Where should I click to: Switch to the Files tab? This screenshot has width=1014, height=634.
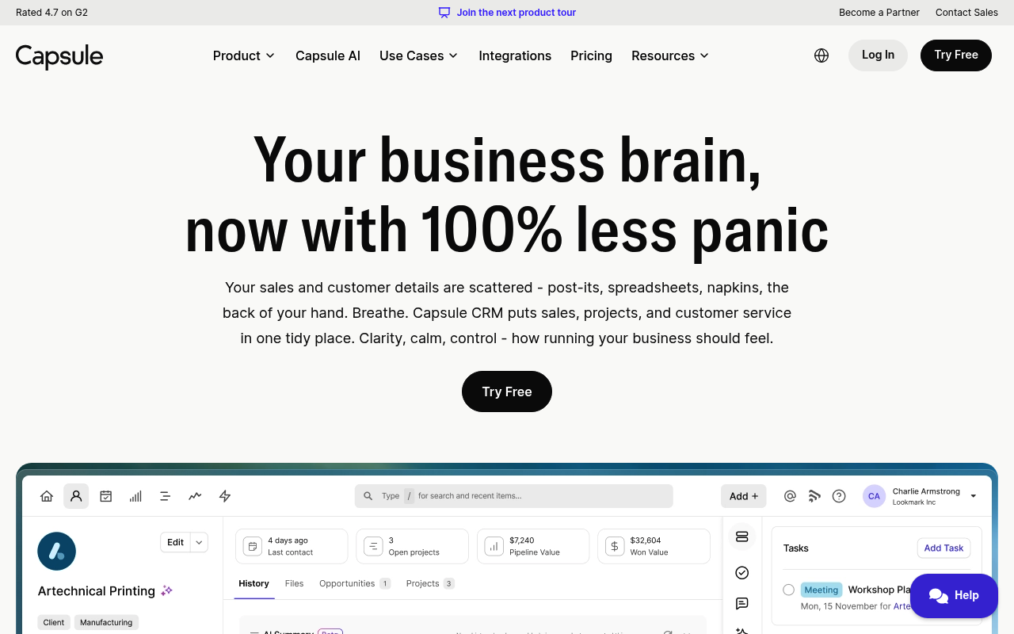coord(294,583)
